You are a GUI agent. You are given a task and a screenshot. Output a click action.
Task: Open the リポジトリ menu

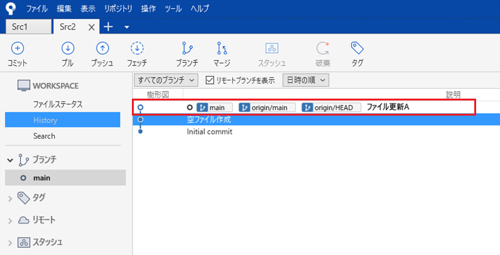(118, 9)
